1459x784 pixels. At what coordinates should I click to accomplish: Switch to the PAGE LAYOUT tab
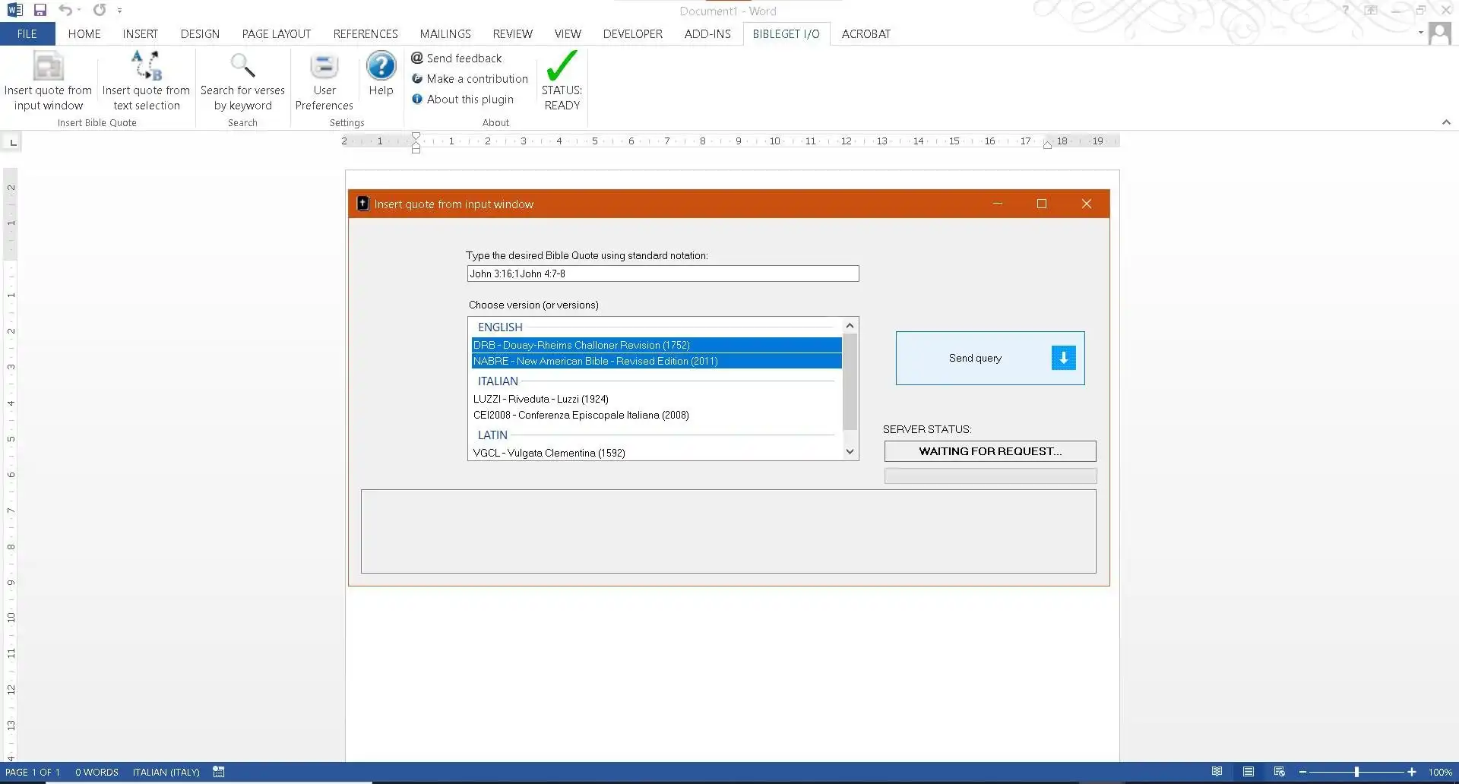click(277, 33)
